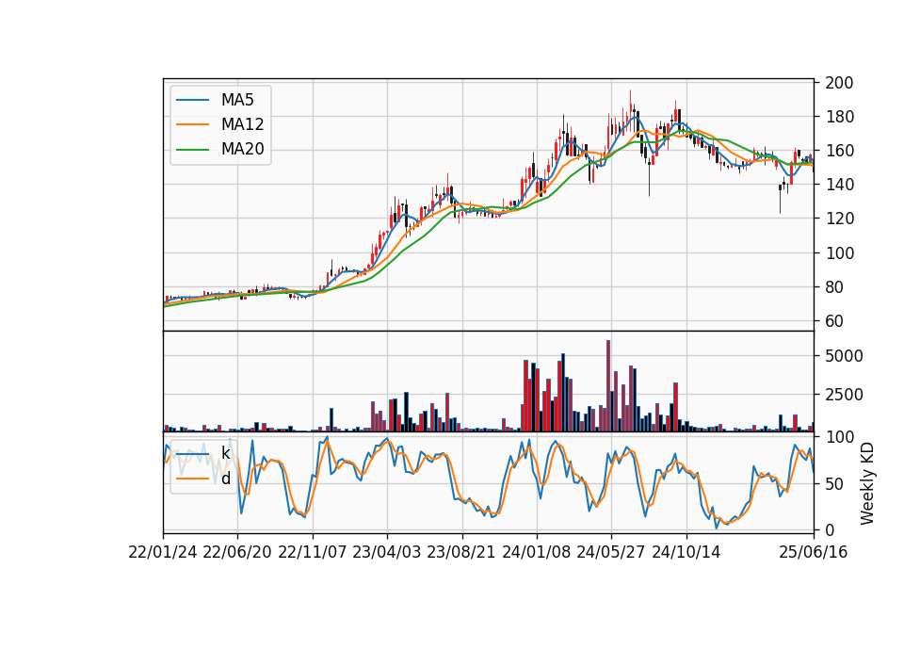This screenshot has width=904, height=650.
Task: Click the 25/06/16 date tick label
Action: (x=814, y=552)
